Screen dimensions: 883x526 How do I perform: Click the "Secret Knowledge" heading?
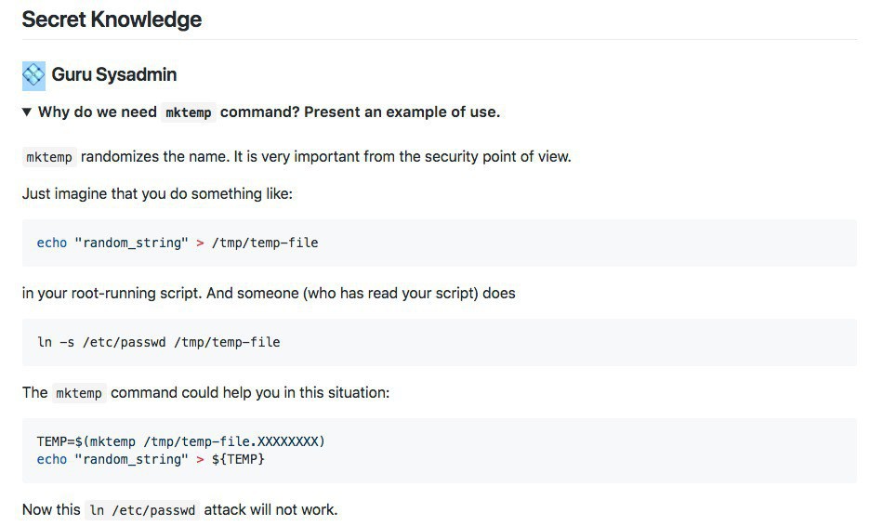click(112, 19)
